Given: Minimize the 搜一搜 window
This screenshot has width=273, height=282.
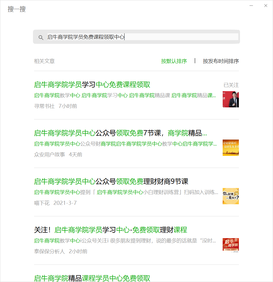Looking at the screenshot, I should tap(251, 6).
